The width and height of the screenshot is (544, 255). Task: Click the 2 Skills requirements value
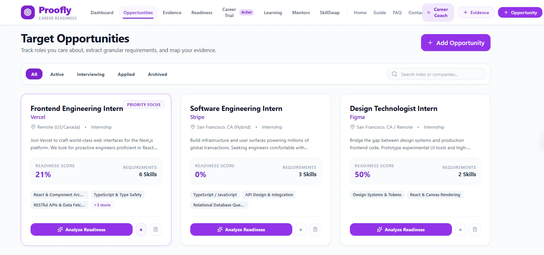pos(467,174)
